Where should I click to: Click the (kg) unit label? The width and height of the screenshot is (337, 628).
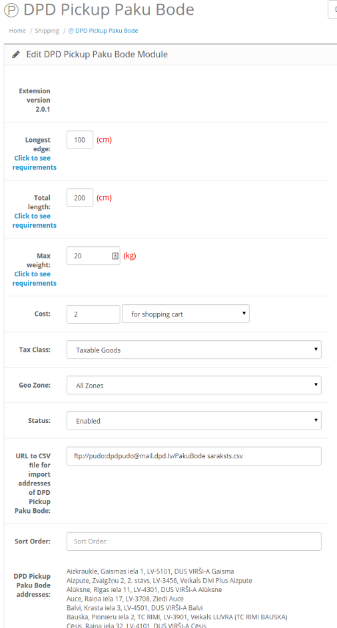pyautogui.click(x=130, y=256)
